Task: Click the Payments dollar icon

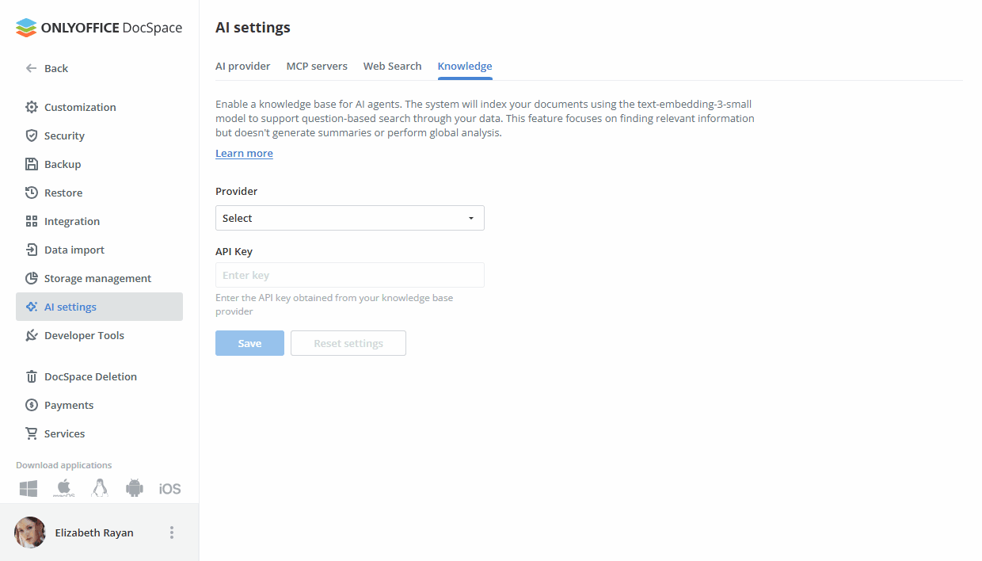Action: [x=30, y=404]
